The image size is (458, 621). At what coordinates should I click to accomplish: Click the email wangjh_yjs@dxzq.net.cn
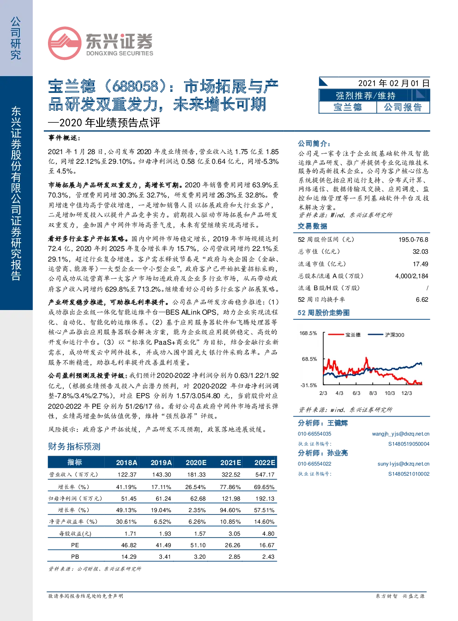(401, 434)
